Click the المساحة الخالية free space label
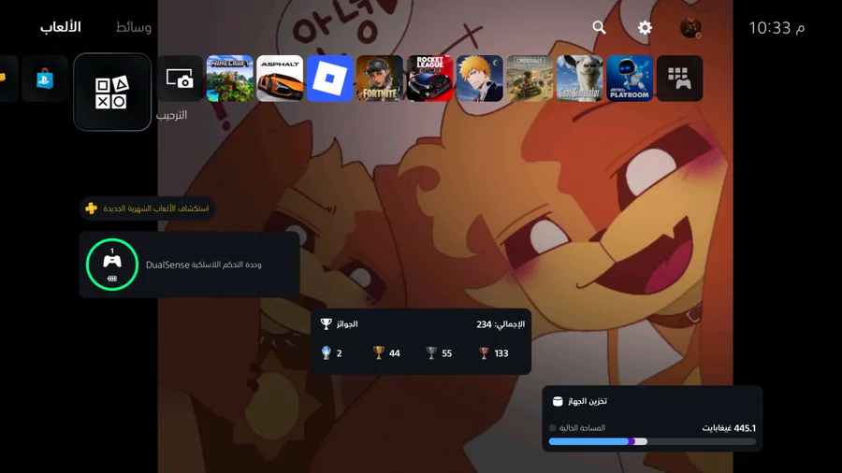 click(x=582, y=428)
